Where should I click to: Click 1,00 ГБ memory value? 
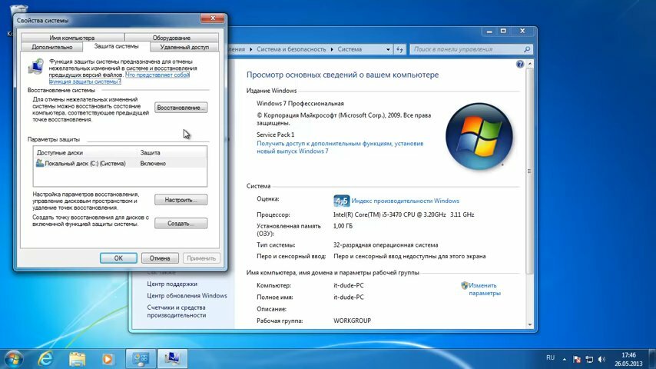click(x=343, y=226)
